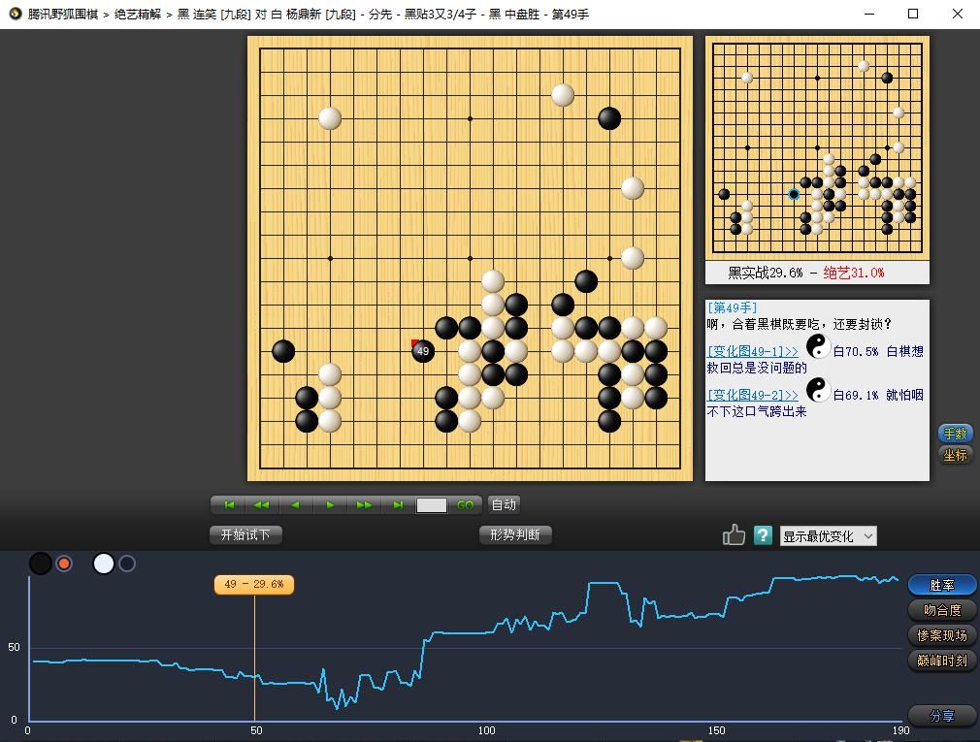This screenshot has width=980, height=742.
Task: Select the white player radio button
Action: click(127, 564)
